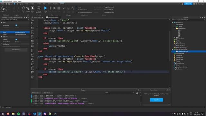The width and height of the screenshot is (206, 116).
Task: Click the Select tool in Edit group
Action: click(33, 9)
